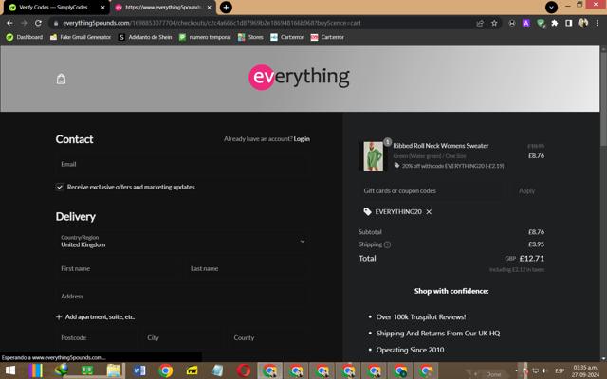The width and height of the screenshot is (607, 379).
Task: Close the everything5pounds tab
Action: [209, 8]
